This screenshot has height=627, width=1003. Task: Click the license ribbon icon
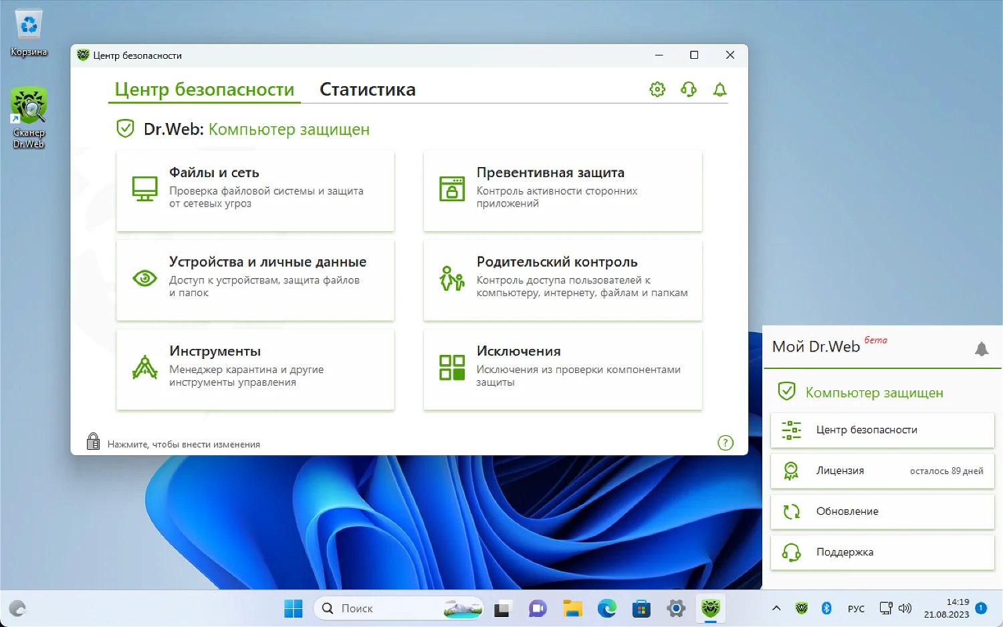[x=791, y=471]
